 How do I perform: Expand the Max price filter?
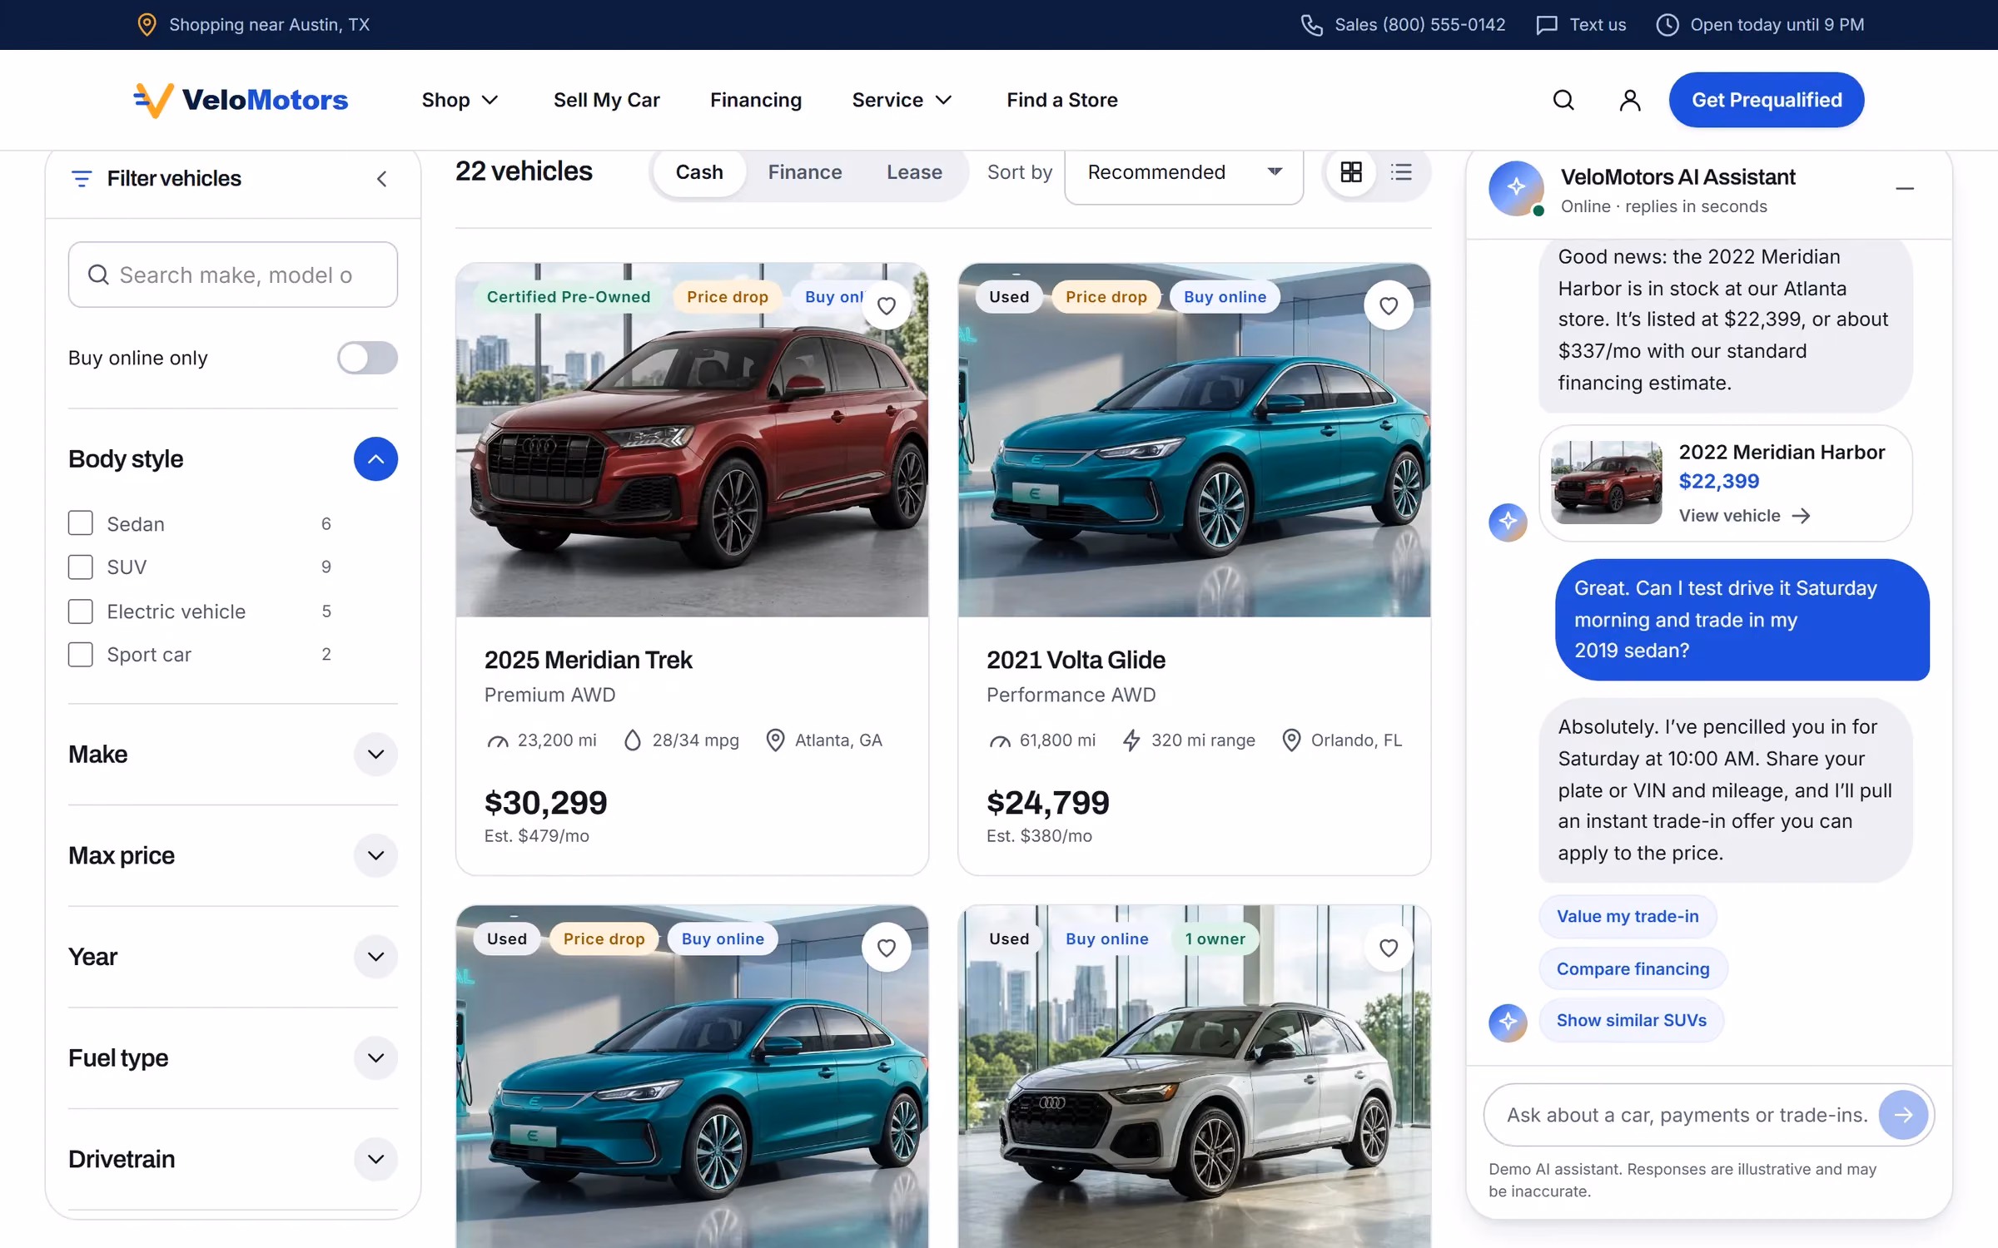[375, 855]
